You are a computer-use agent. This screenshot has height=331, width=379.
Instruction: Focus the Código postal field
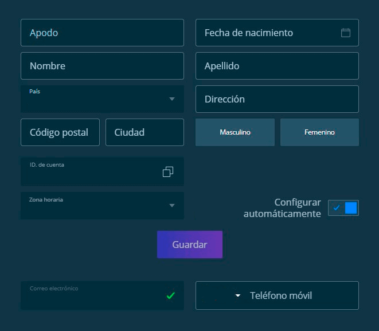(60, 132)
